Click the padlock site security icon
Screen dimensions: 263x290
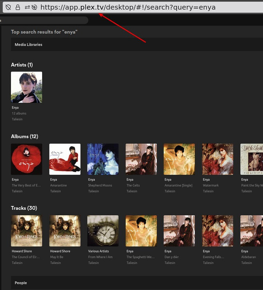click(18, 7)
